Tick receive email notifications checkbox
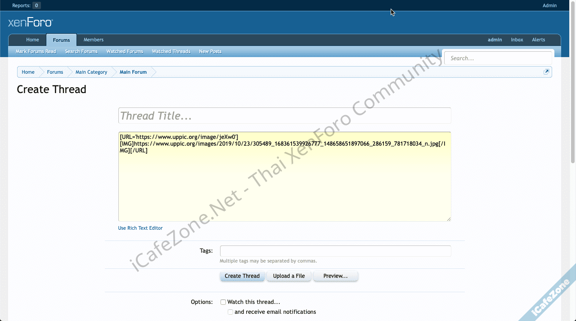 coord(230,312)
